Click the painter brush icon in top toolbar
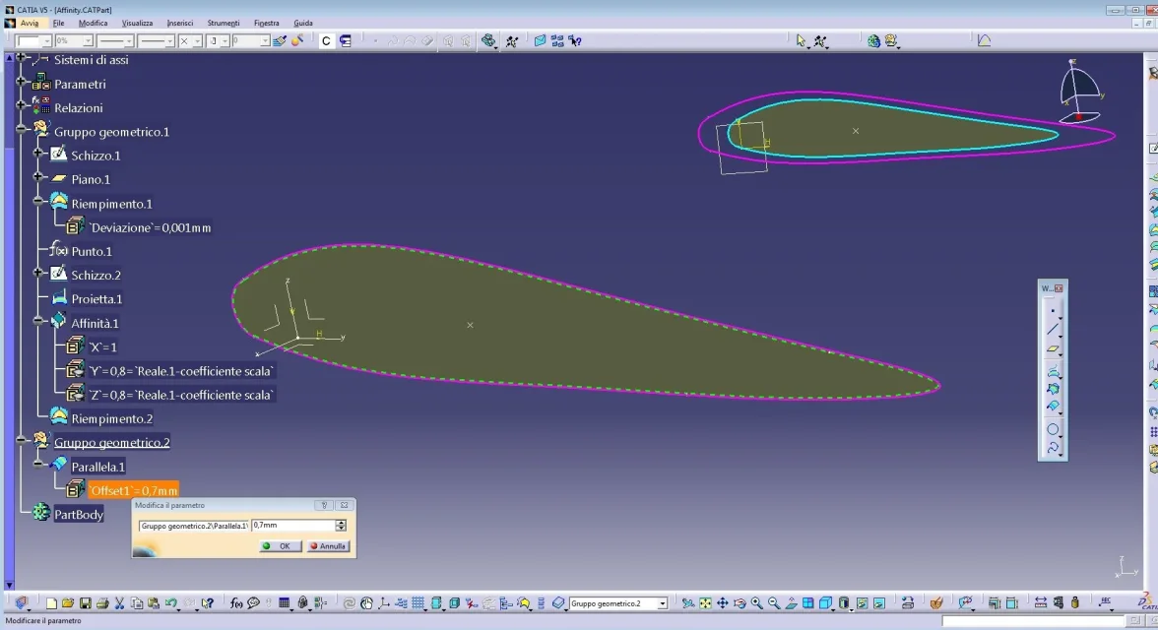 tap(280, 40)
